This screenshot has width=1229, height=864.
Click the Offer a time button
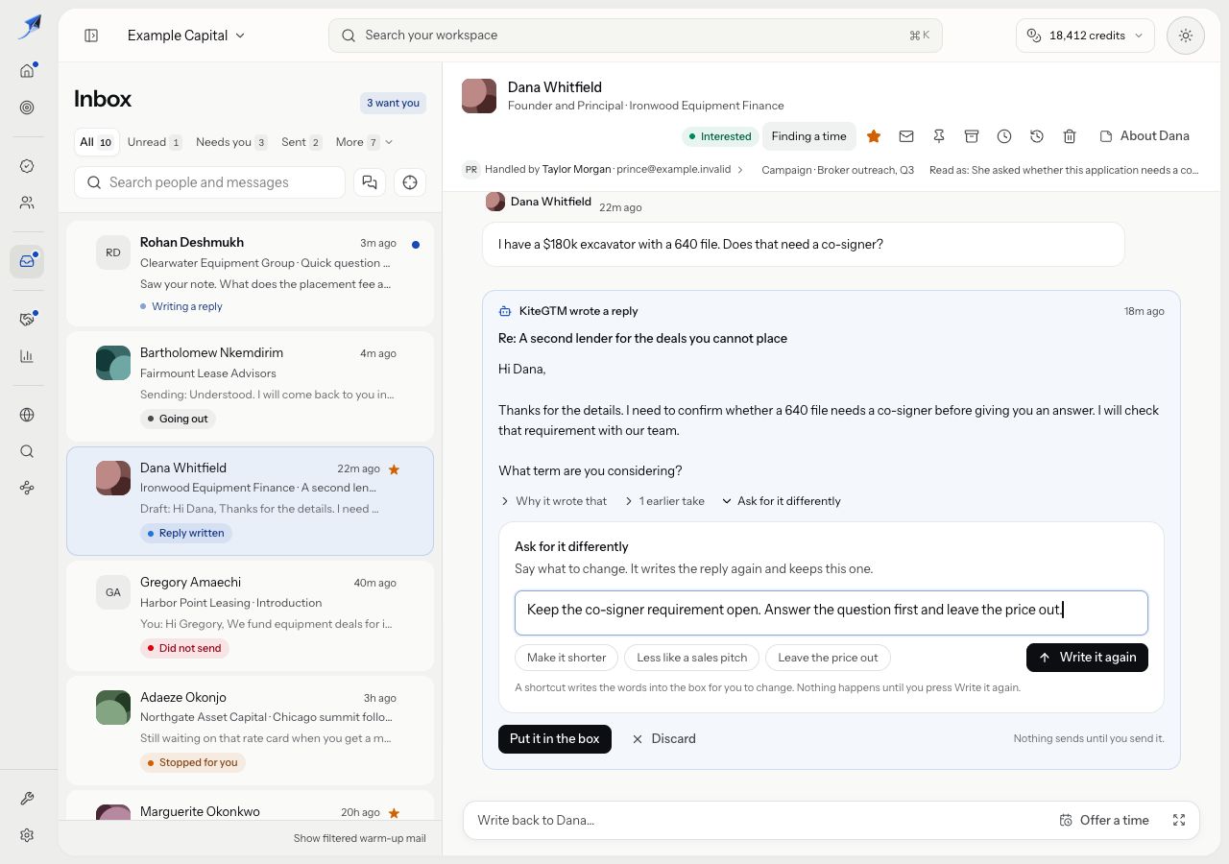click(1104, 820)
